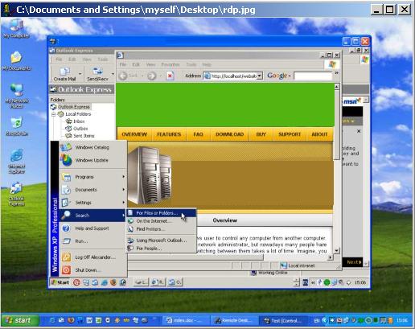Screen dimensions: 415x329
Task: Click the browser vertical scrollbar up arrow
Action: pos(337,86)
